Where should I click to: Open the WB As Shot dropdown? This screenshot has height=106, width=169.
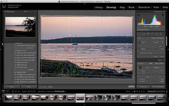click(x=157, y=68)
